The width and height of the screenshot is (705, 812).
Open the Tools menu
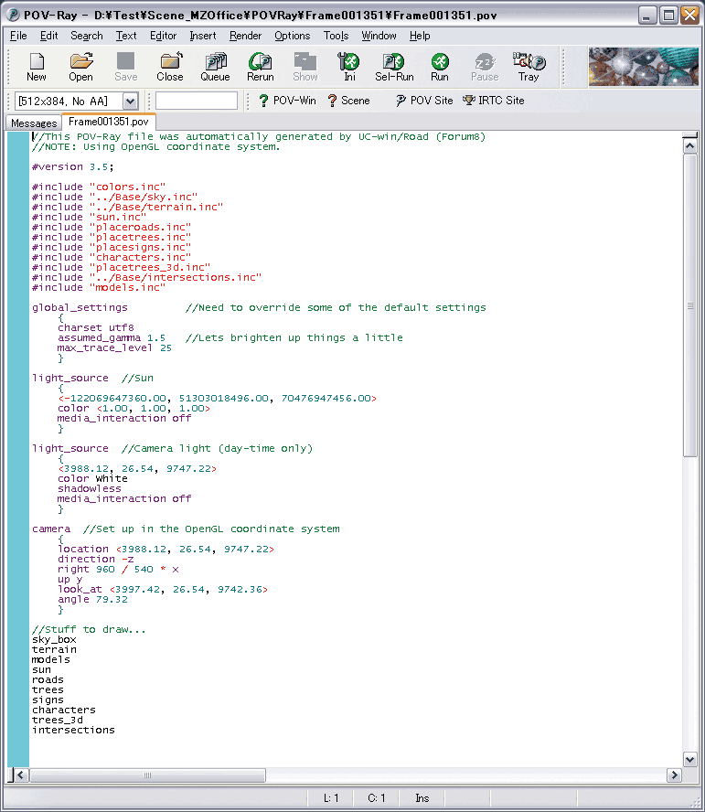(x=336, y=36)
